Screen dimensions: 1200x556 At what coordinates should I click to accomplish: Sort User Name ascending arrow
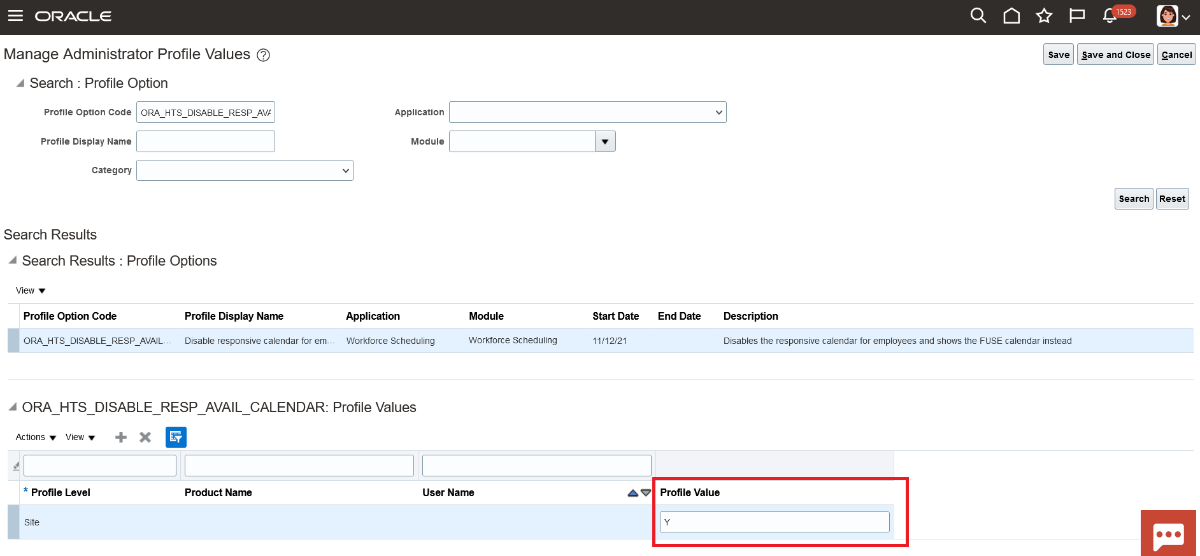[632, 493]
